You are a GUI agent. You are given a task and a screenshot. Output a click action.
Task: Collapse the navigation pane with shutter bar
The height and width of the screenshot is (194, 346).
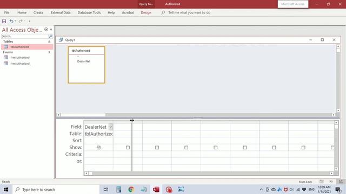[x=51, y=29]
